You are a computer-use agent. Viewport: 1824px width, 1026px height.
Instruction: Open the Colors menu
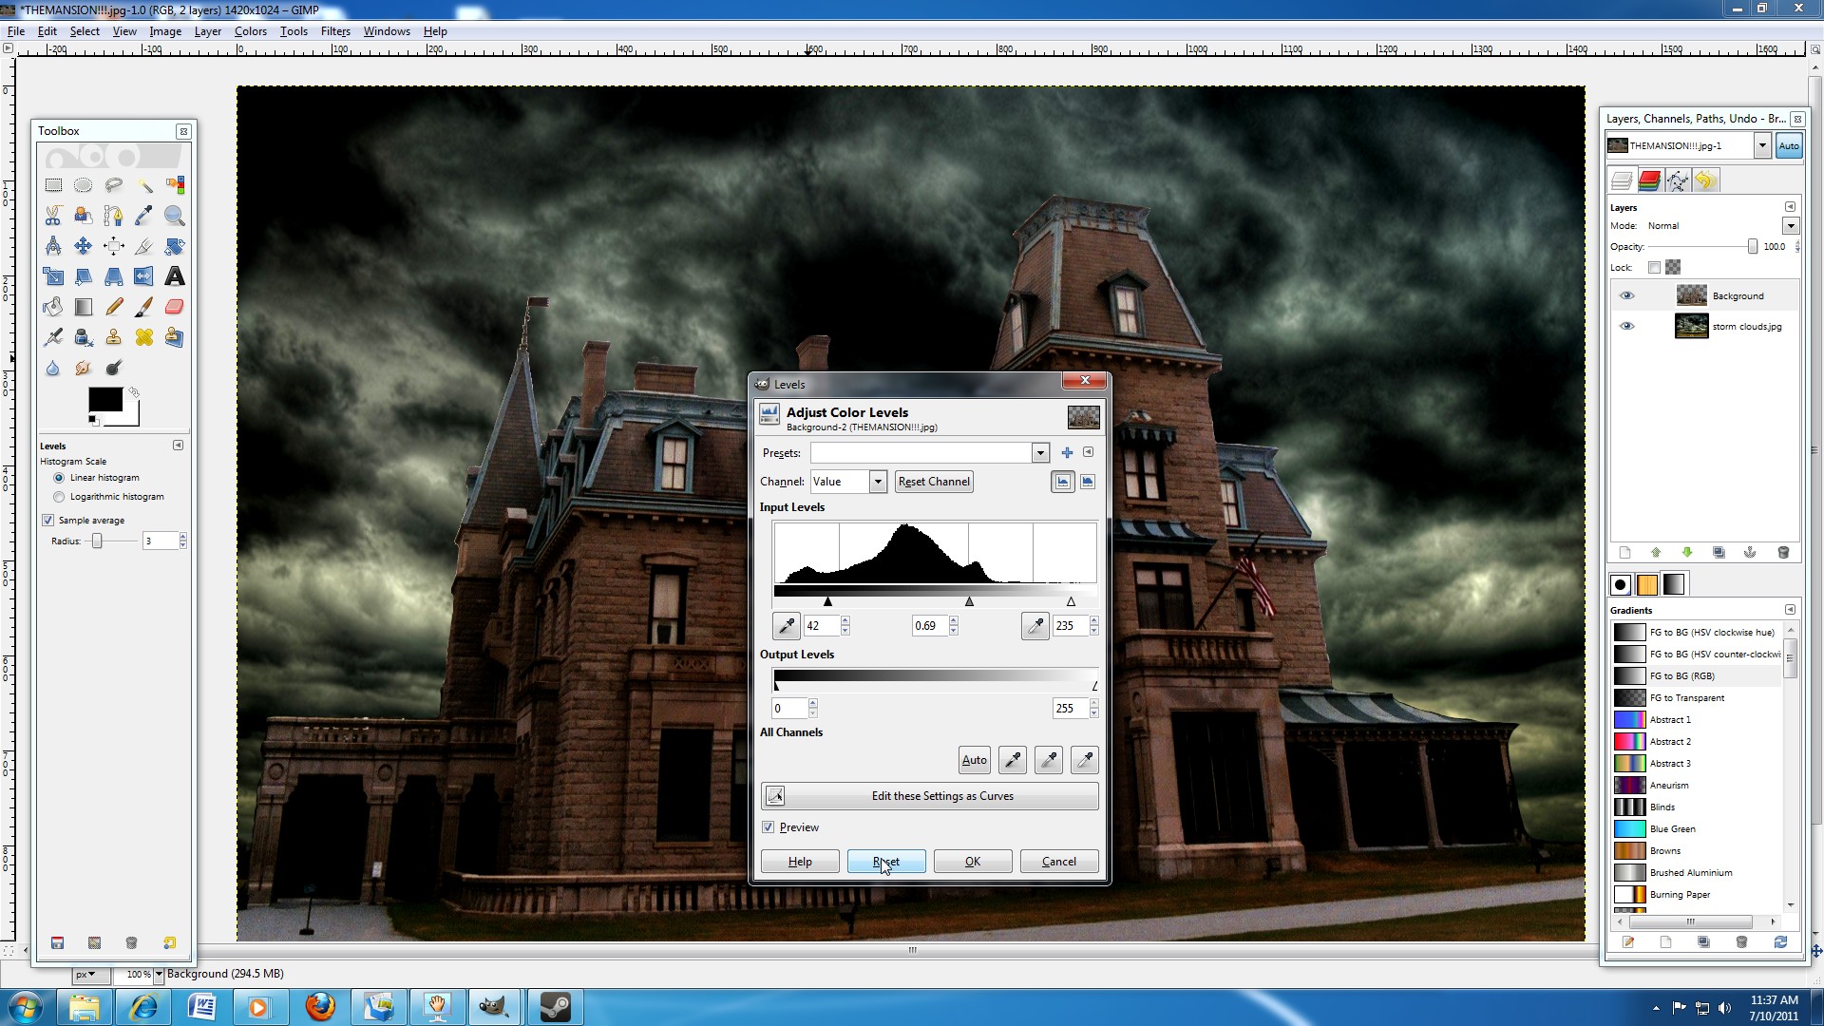(x=249, y=31)
